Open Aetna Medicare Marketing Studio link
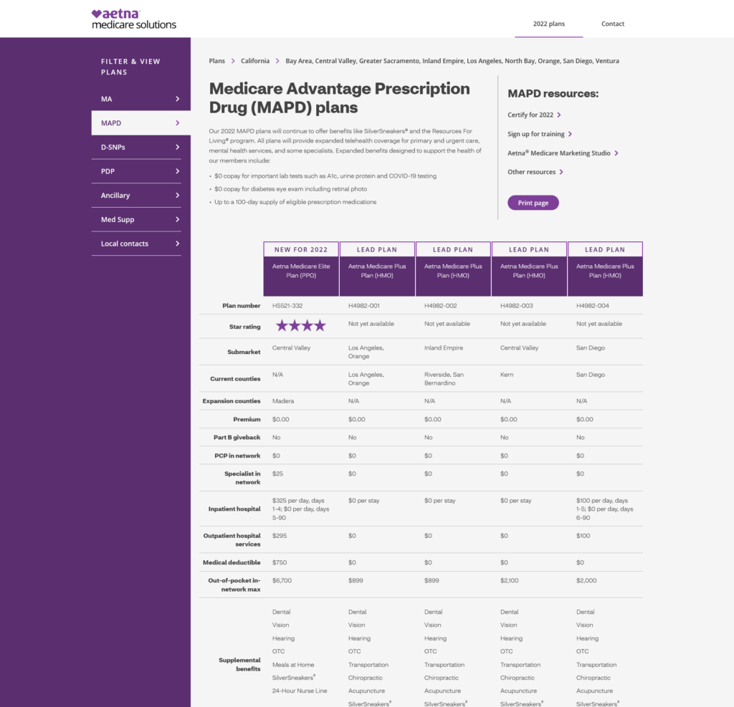Image resolution: width=734 pixels, height=707 pixels. tap(559, 153)
